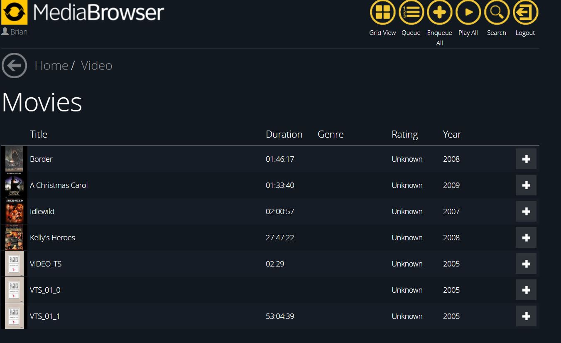The height and width of the screenshot is (343, 561).
Task: Open the Idlewild movie title
Action: 42,211
